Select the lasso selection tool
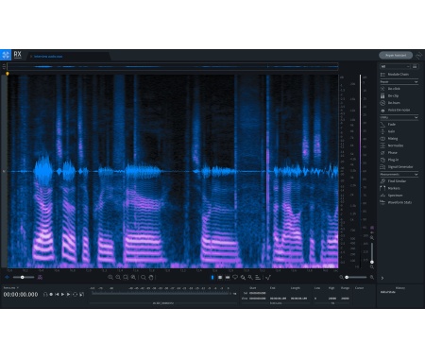This screenshot has height=359, width=425. (235, 278)
